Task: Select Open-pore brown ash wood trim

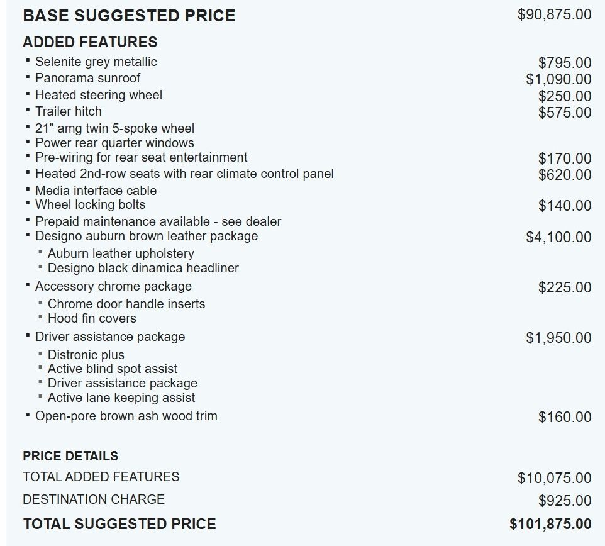Action: point(126,416)
